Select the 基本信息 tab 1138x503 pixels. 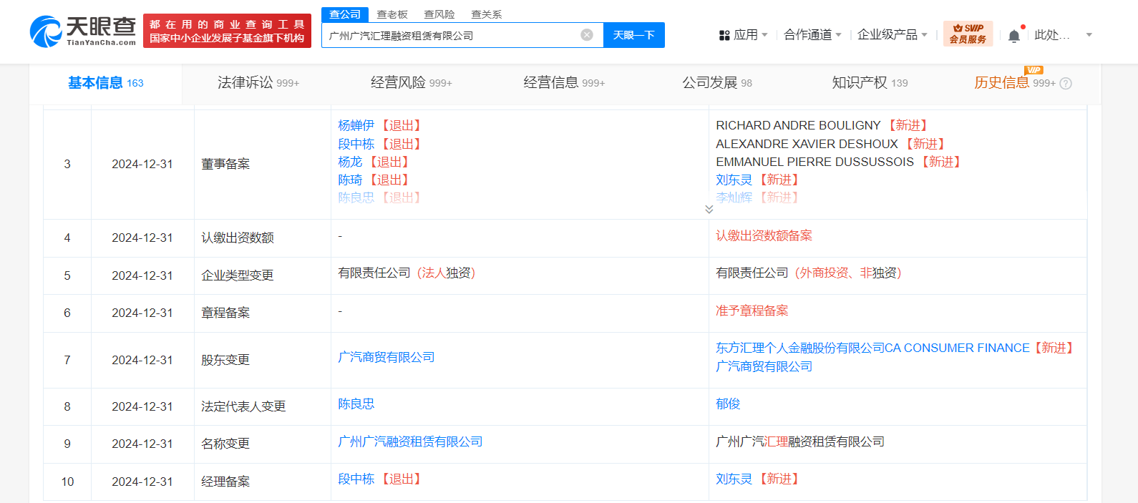105,84
